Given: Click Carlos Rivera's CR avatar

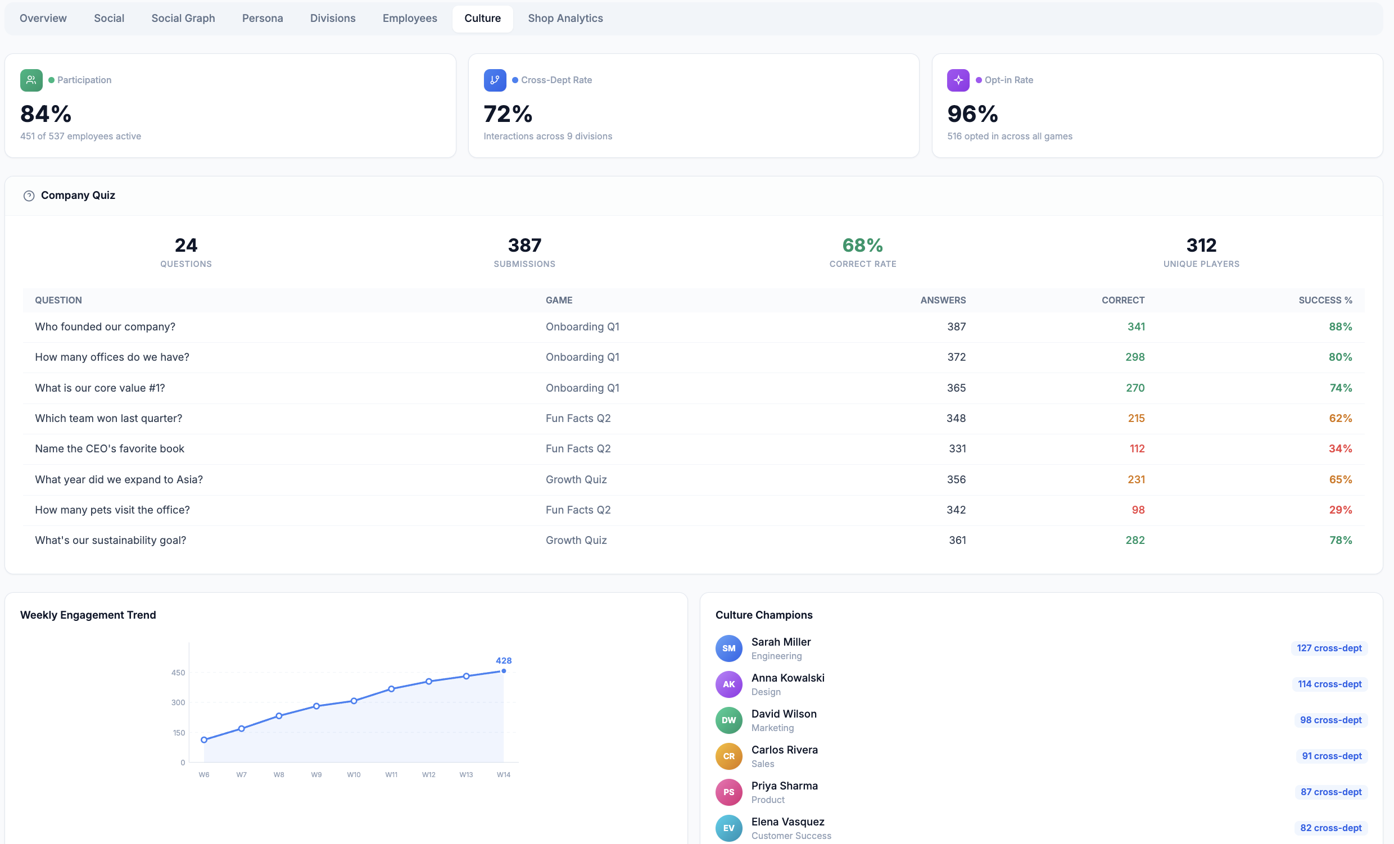Looking at the screenshot, I should [x=728, y=756].
